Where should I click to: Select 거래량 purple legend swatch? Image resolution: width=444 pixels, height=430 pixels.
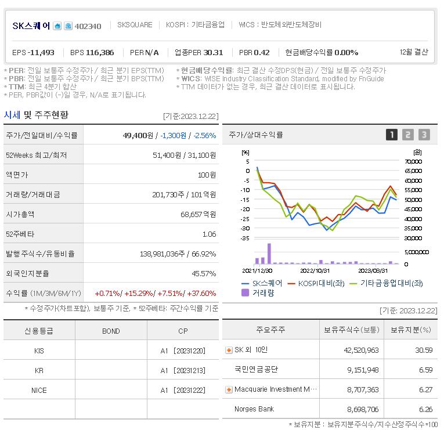point(246,292)
